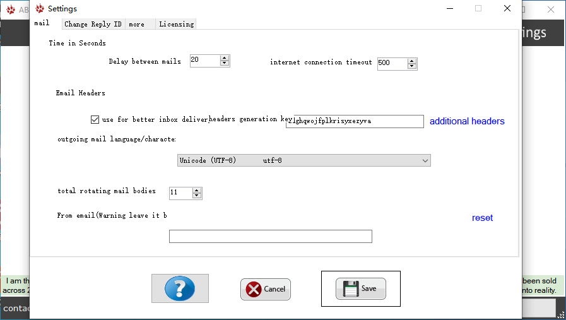566x320 pixels.
Task: Decrease internet connection timeout value
Action: point(412,66)
